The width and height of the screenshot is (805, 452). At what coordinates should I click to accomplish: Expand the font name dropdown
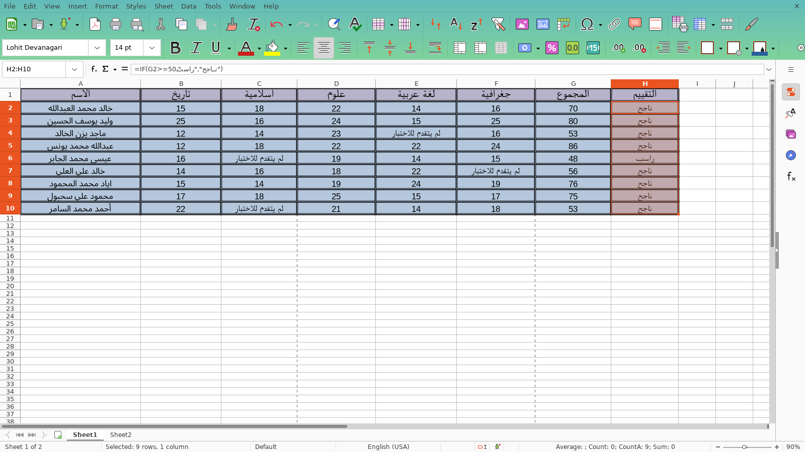point(97,48)
